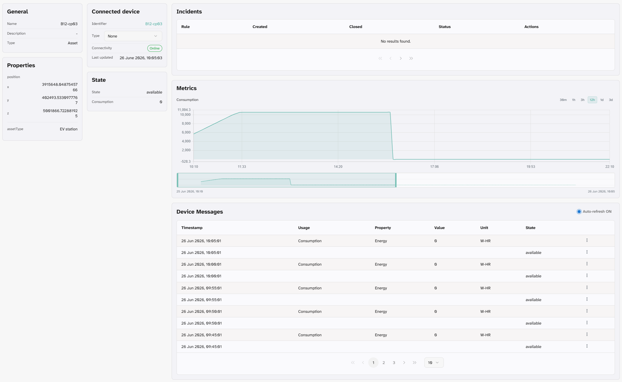Screen dimensions: 622x382
Task: Jump to last Device Messages page
Action: point(415,363)
